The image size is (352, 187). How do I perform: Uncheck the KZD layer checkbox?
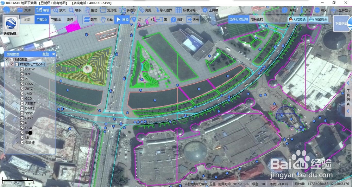click(x=22, y=74)
